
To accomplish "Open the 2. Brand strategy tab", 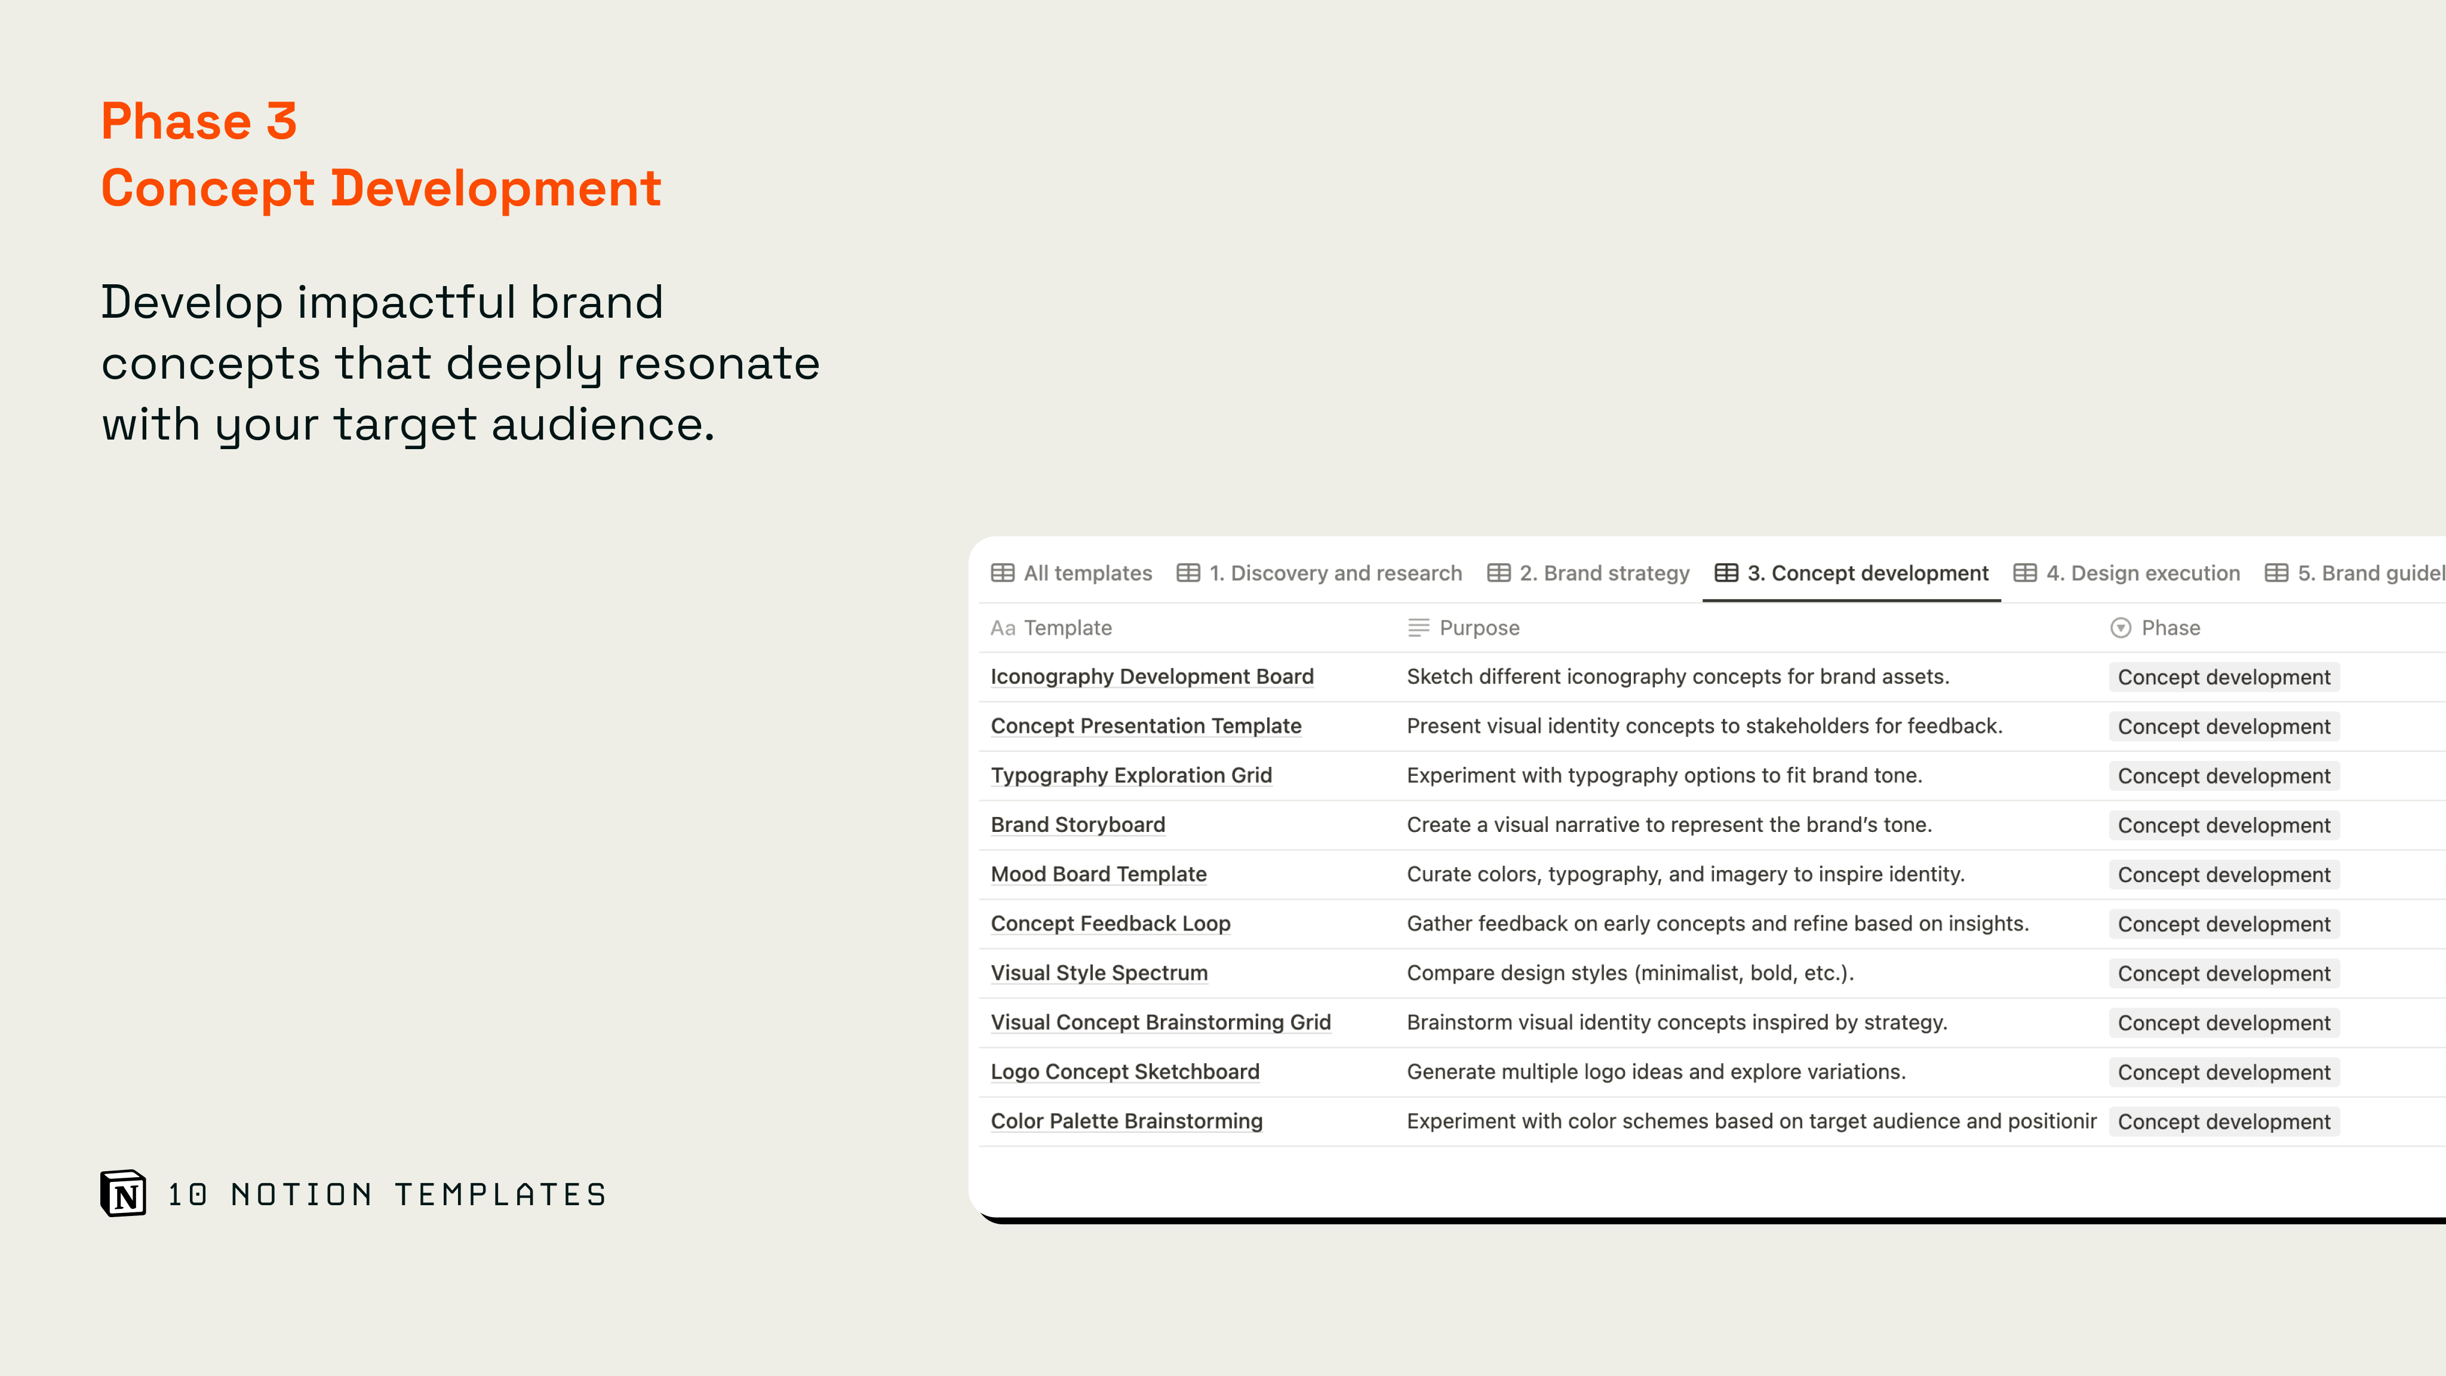I will pyautogui.click(x=1604, y=573).
